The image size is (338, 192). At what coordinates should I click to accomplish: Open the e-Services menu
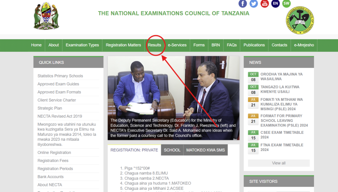coord(177,45)
